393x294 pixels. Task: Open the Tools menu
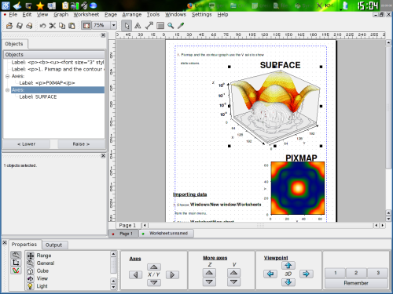point(153,15)
